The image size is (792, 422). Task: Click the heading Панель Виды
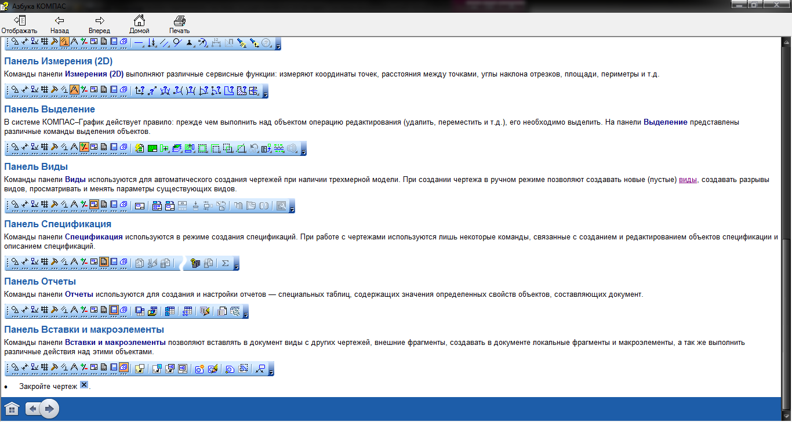pos(37,166)
